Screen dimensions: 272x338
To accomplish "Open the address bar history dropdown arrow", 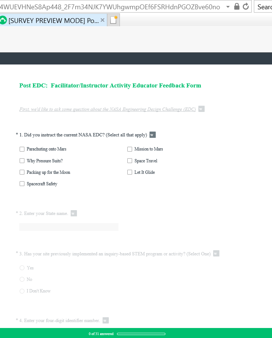I will (228, 7).
